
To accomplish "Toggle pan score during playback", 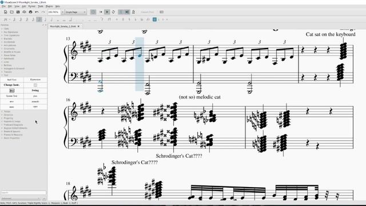I will click(127, 12).
